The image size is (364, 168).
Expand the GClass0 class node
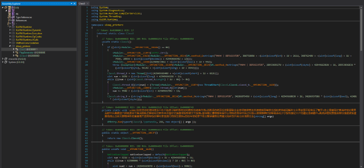14,56
